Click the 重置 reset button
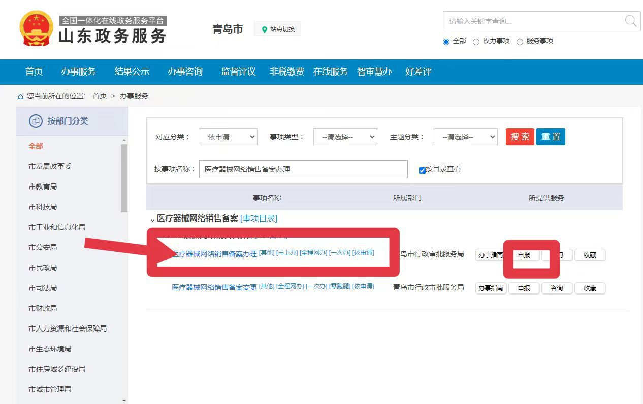 point(551,136)
